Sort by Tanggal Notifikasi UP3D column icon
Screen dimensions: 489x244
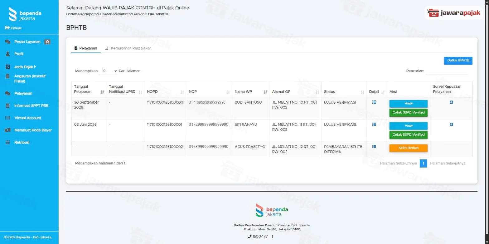[140, 92]
